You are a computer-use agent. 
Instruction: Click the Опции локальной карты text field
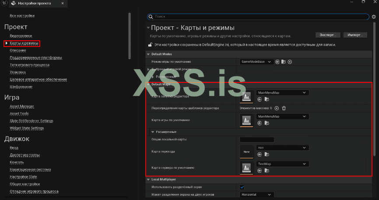coord(257,140)
